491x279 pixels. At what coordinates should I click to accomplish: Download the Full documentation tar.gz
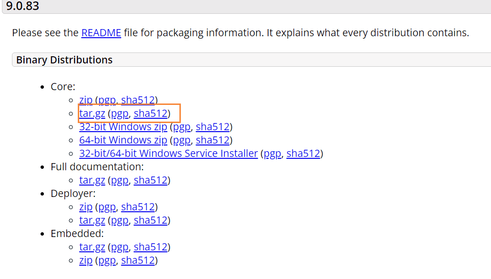pos(92,180)
